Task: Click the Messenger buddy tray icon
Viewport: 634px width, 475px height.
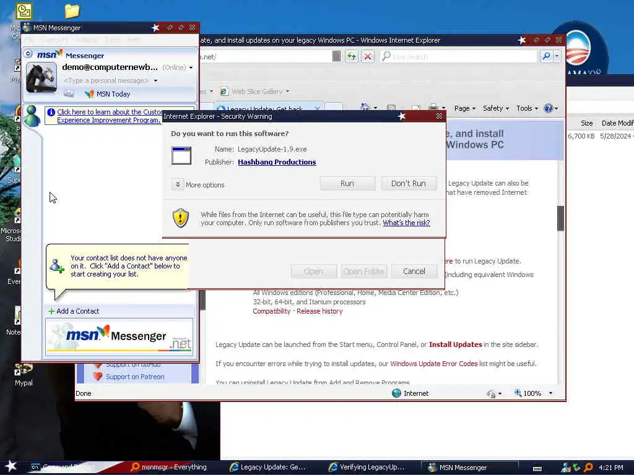Action: point(565,468)
